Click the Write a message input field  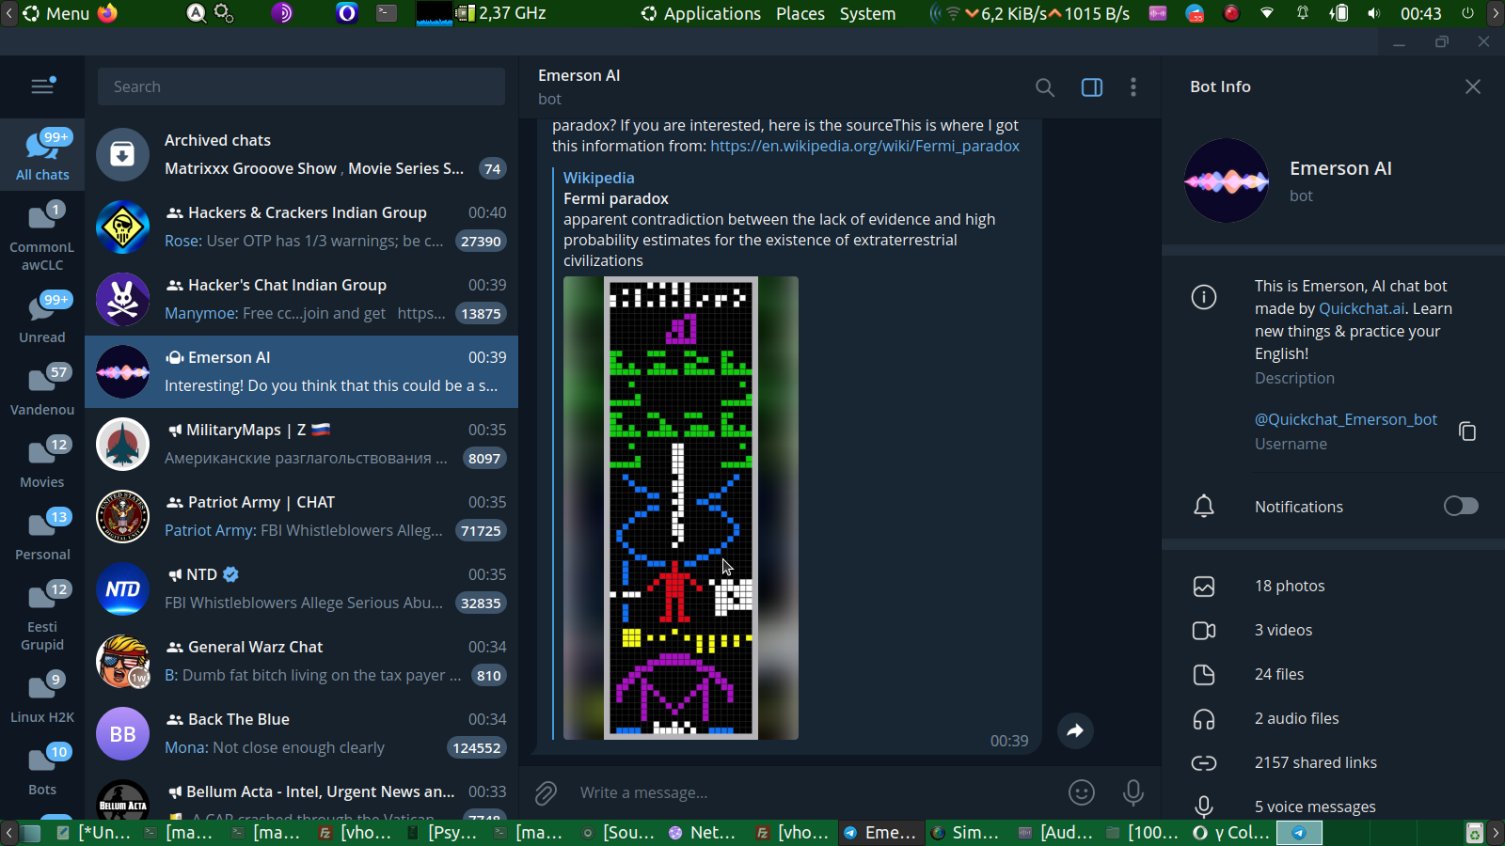coord(814,792)
